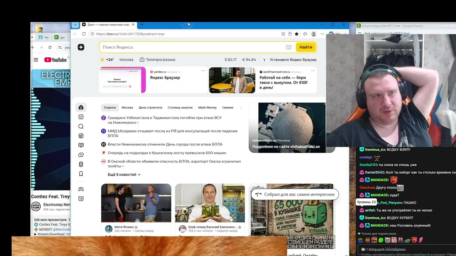456x256 pixels.
Task: Click the sun weather icon
Action: (102, 60)
